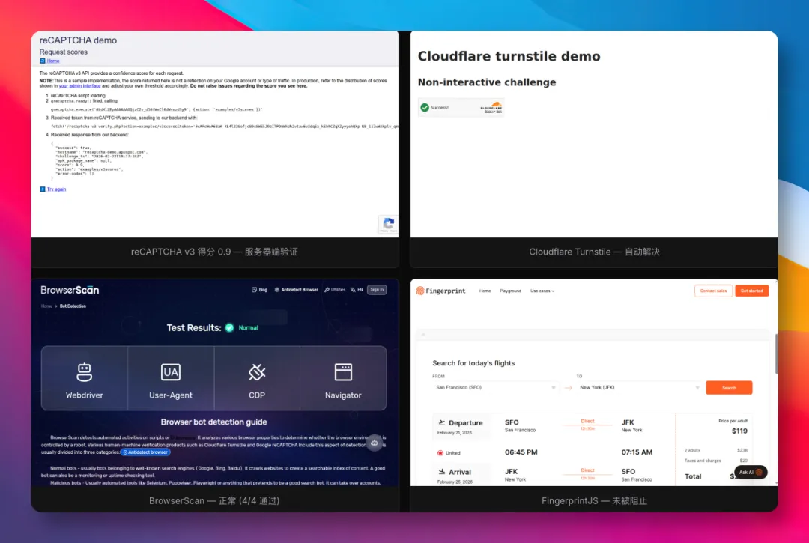809x543 pixels.
Task: Click the Try again link
Action: coord(56,189)
